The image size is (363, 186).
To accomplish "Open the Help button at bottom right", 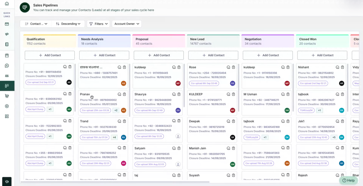I will click(349, 180).
